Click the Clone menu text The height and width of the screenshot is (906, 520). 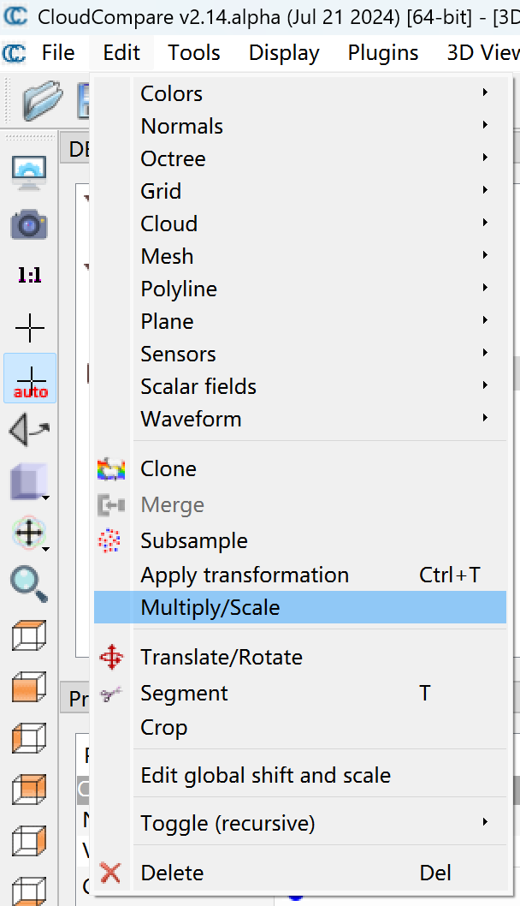168,468
